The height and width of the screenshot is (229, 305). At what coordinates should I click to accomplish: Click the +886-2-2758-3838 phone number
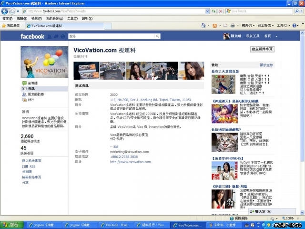(x=124, y=157)
